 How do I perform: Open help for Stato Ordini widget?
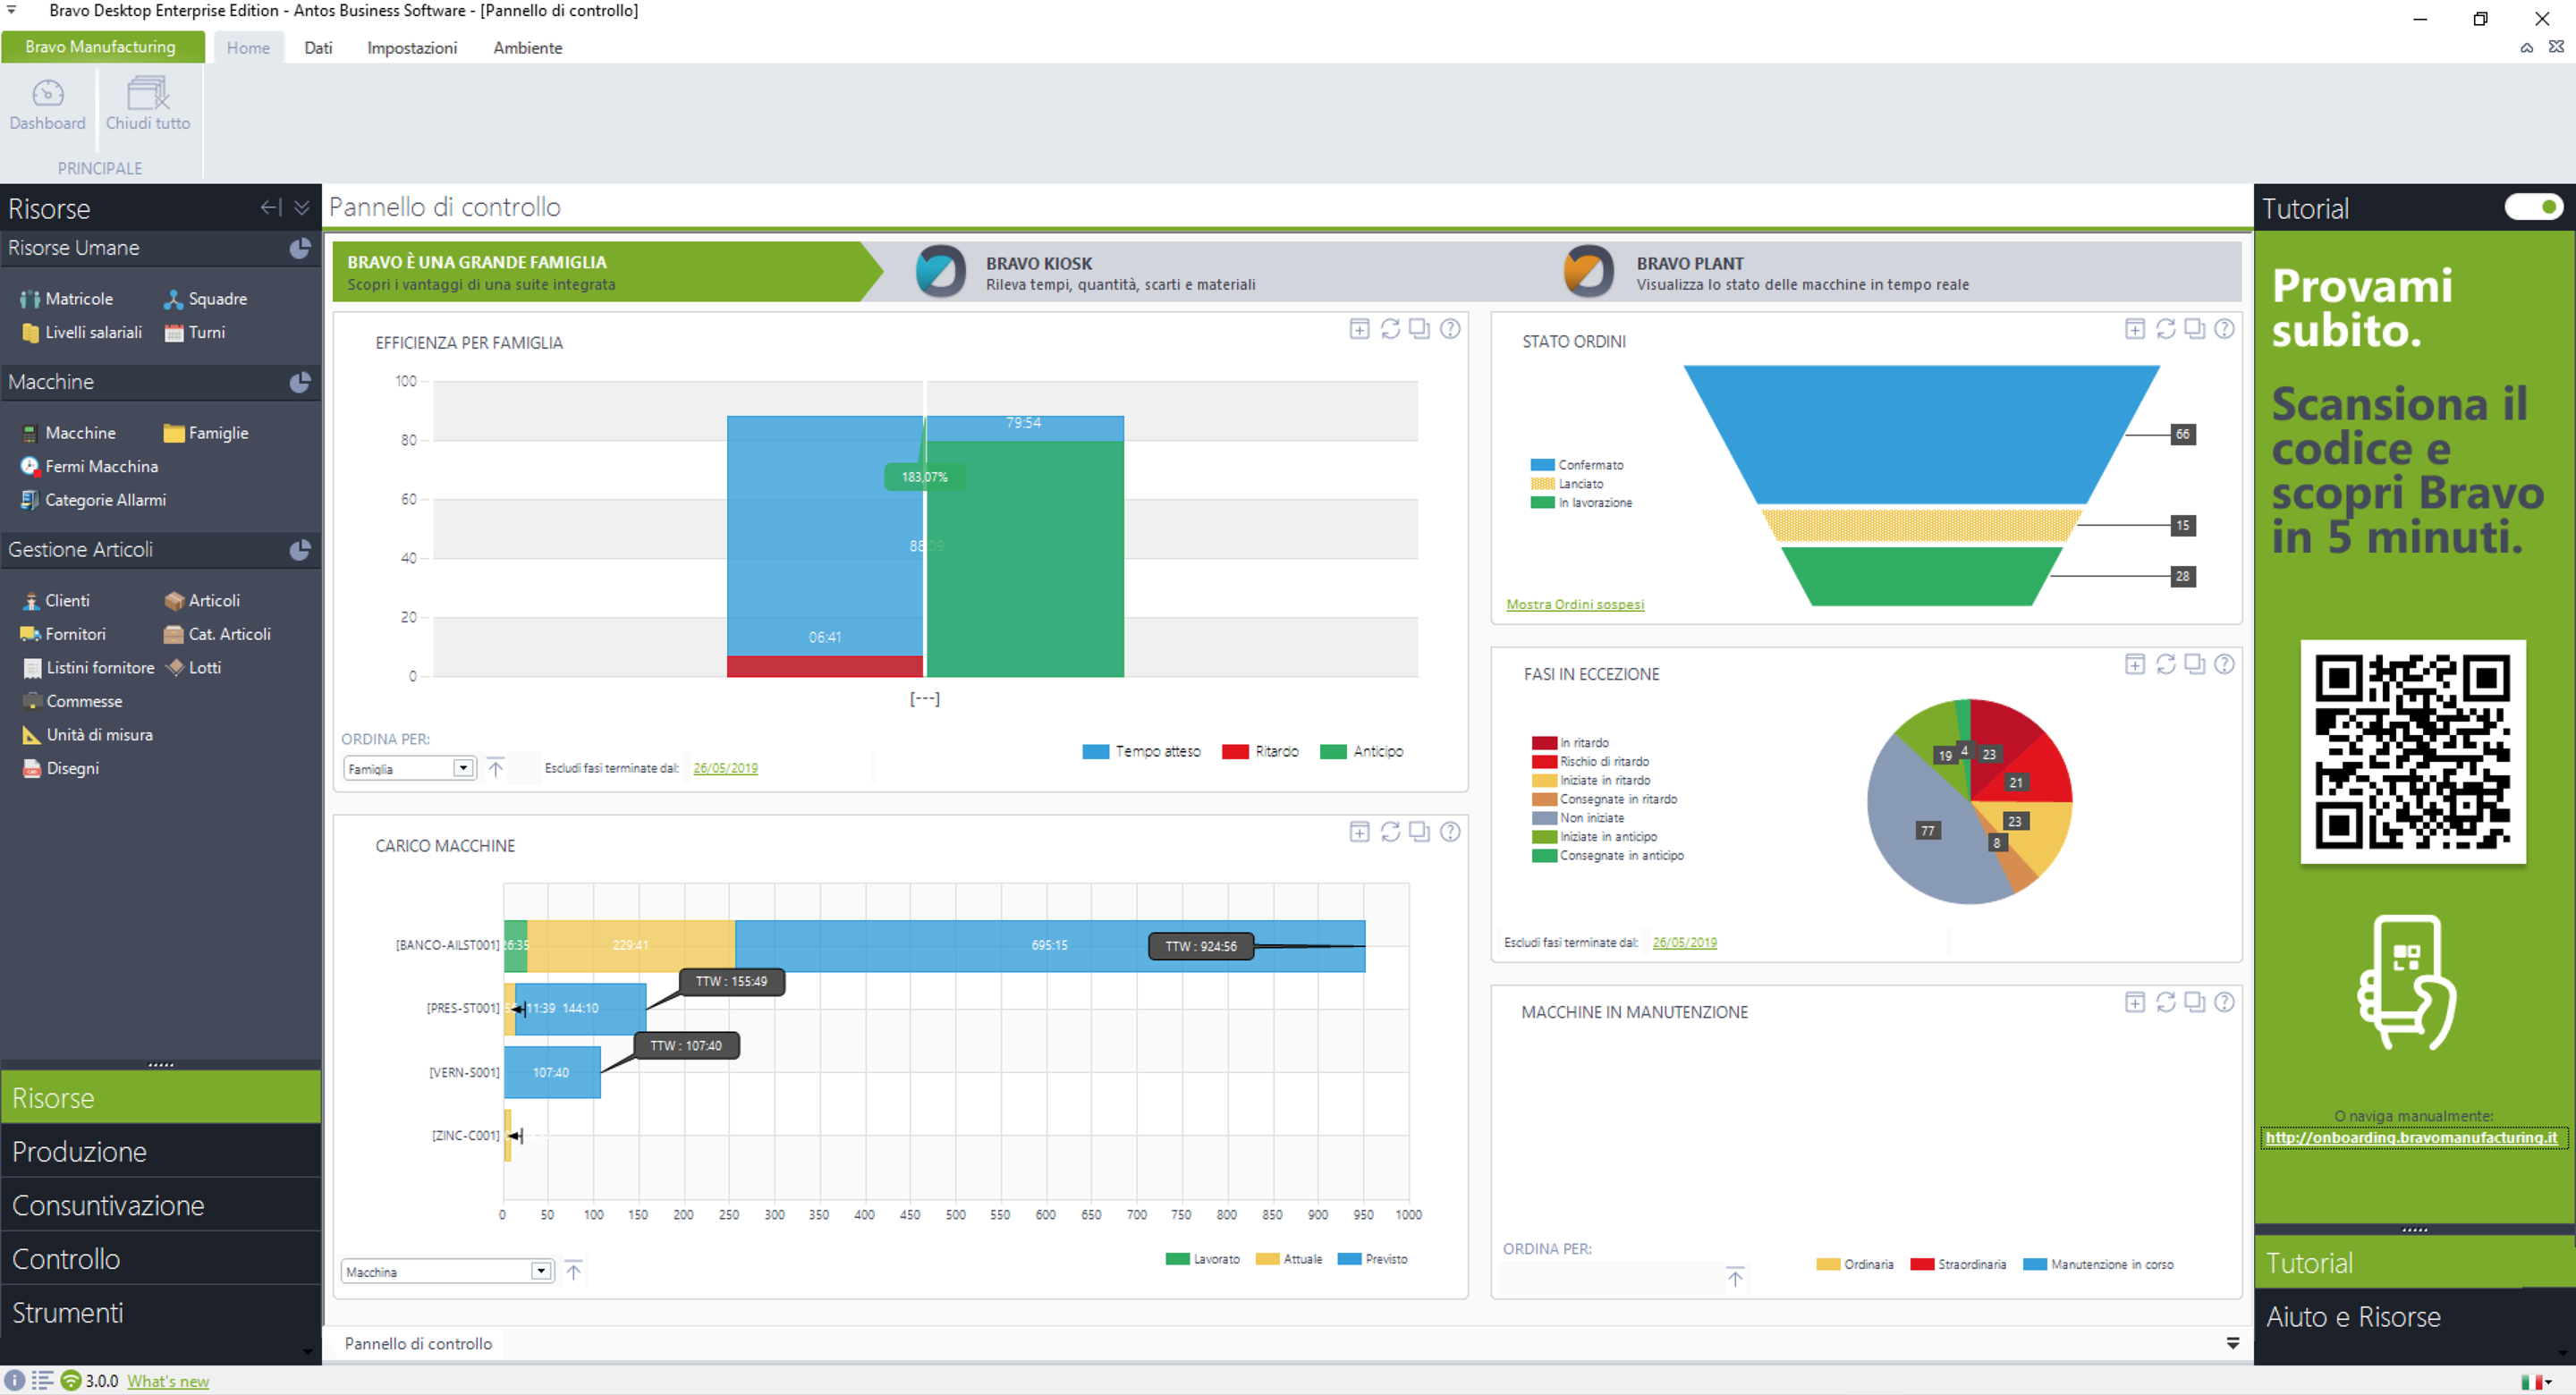coord(2224,329)
